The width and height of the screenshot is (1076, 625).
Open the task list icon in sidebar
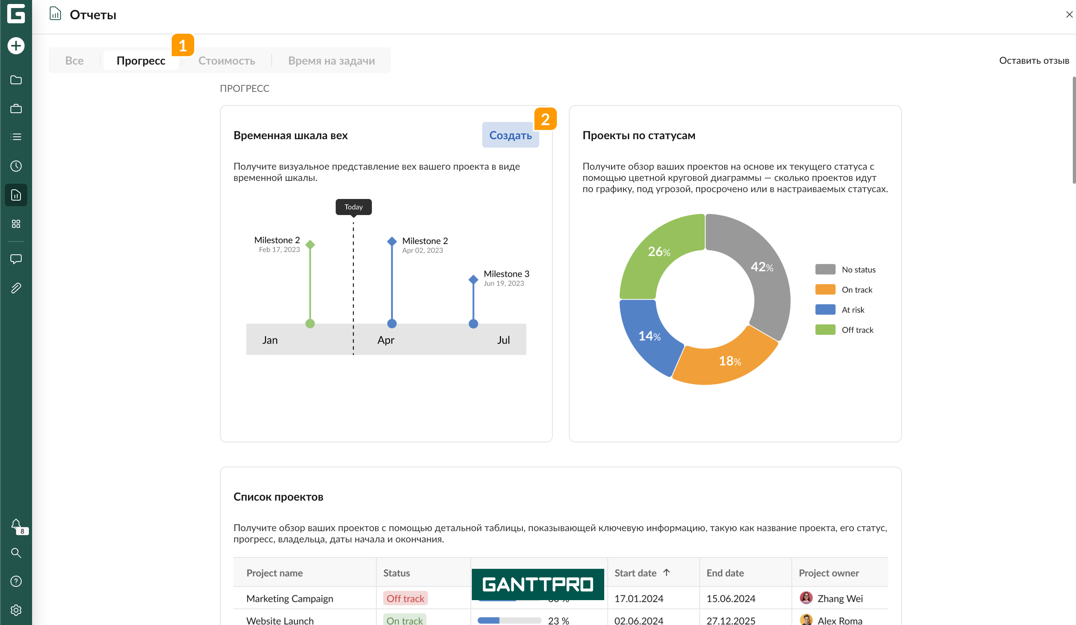click(x=16, y=137)
